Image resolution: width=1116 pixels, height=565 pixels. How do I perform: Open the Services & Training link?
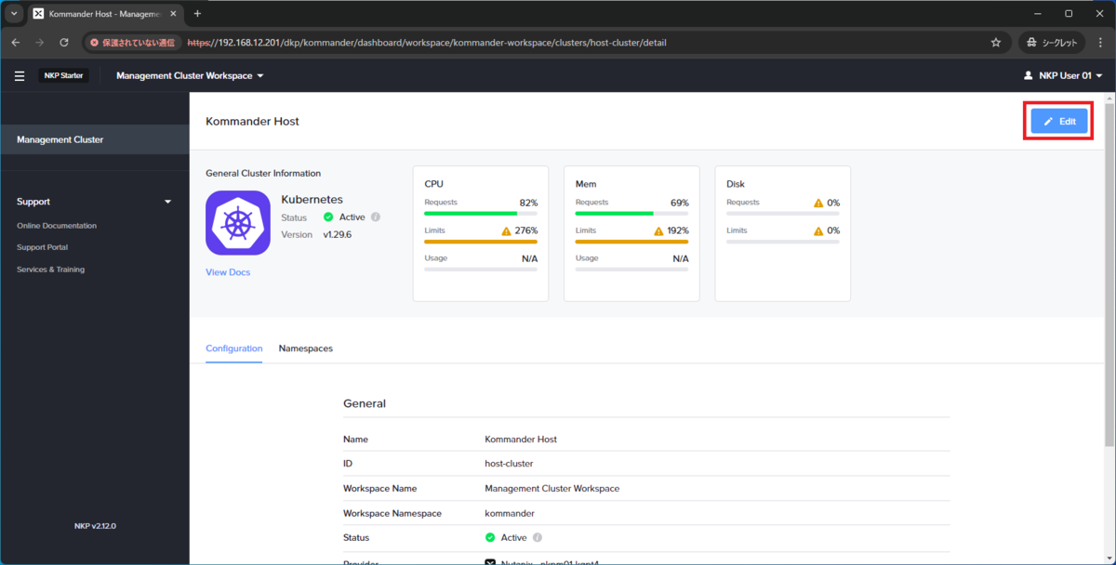[x=50, y=269]
